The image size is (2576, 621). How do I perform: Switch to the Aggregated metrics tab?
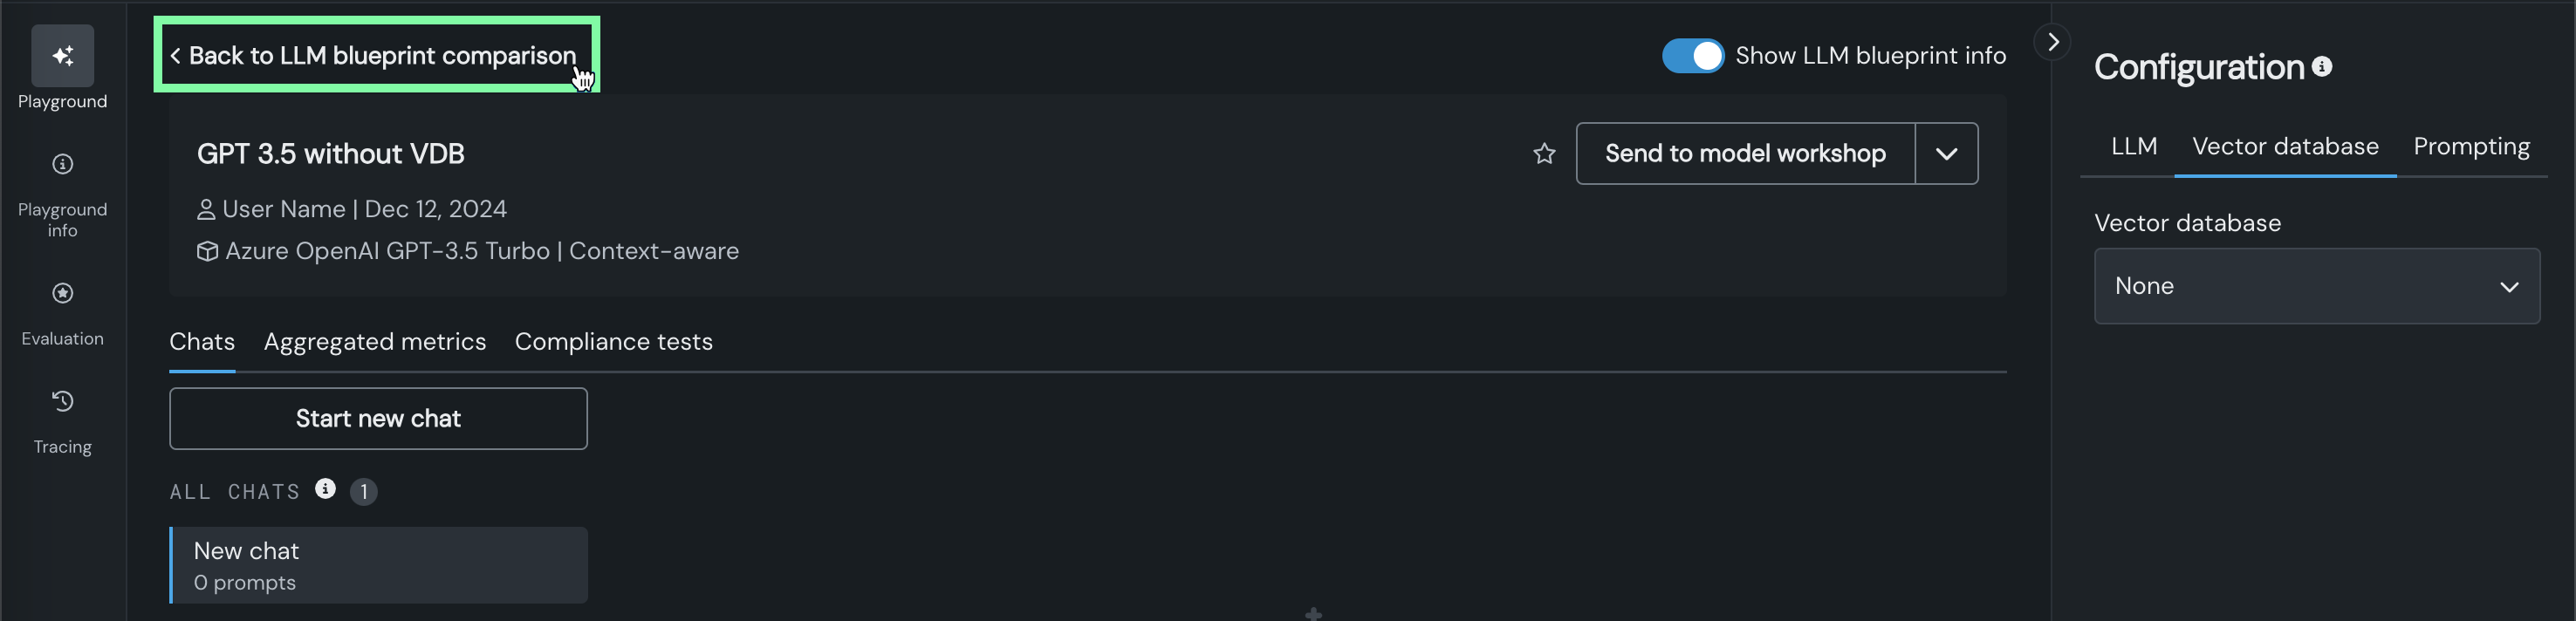click(375, 342)
